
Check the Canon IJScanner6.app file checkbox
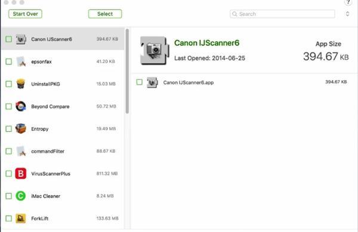139,82
